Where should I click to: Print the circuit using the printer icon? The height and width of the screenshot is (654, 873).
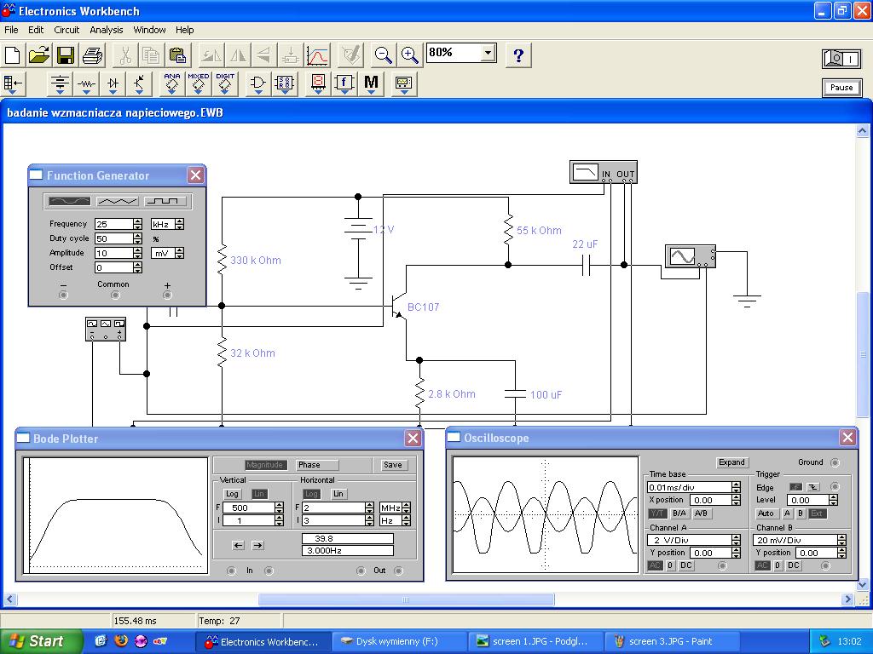click(92, 55)
